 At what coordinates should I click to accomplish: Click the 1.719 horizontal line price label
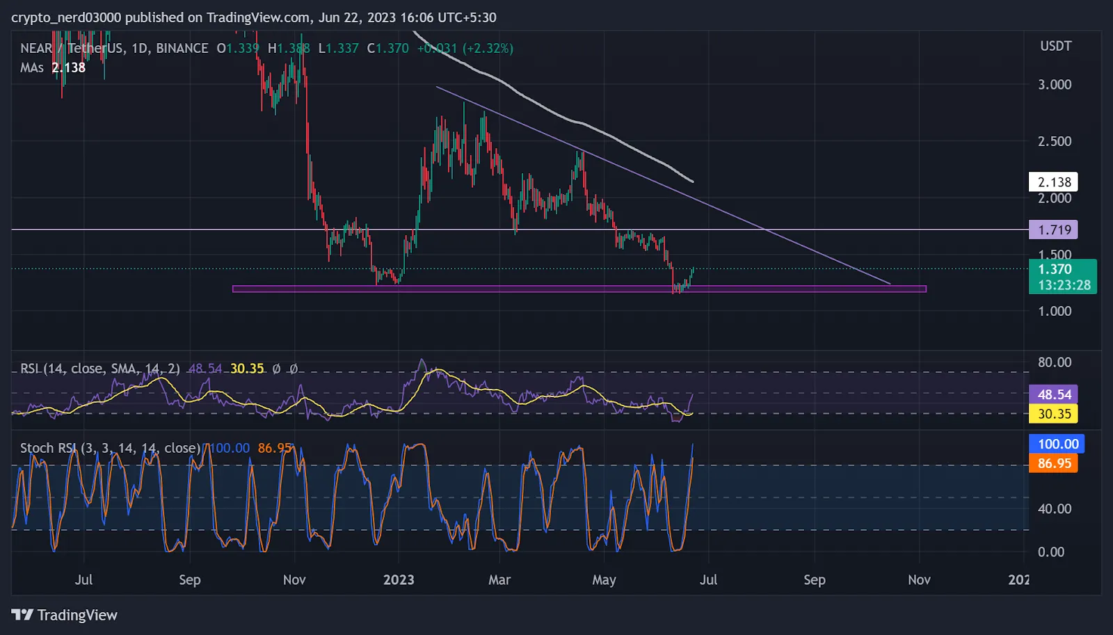1053,230
